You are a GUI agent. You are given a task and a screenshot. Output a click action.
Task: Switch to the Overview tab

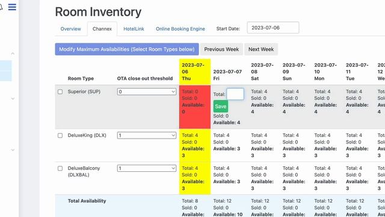click(71, 29)
